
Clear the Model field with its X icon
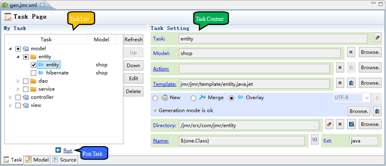(351, 52)
